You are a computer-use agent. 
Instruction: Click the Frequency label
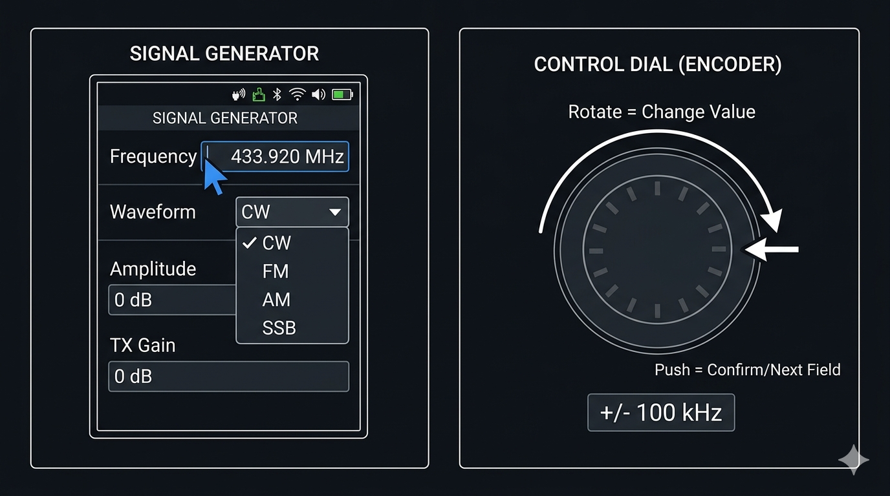pyautogui.click(x=153, y=157)
